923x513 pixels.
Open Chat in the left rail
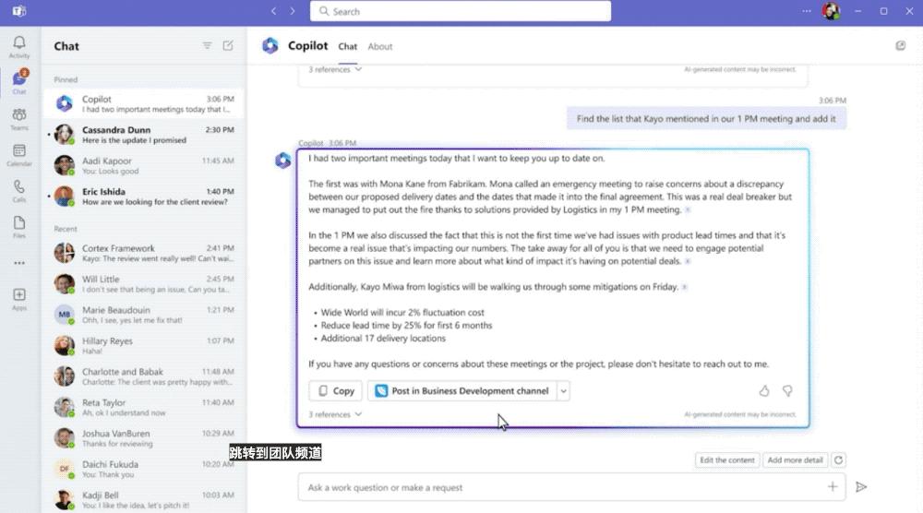[x=19, y=82]
